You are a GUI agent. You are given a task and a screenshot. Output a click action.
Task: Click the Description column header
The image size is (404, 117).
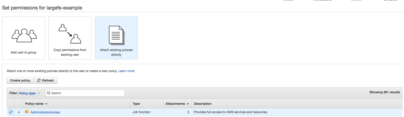[x=203, y=104]
